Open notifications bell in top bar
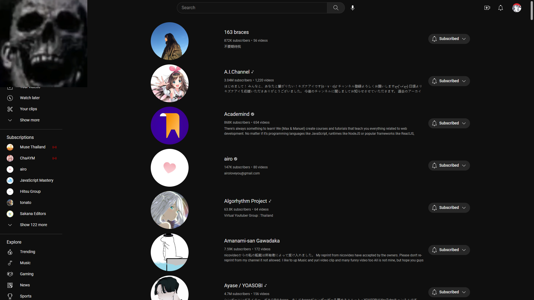This screenshot has width=534, height=300. pyautogui.click(x=500, y=8)
